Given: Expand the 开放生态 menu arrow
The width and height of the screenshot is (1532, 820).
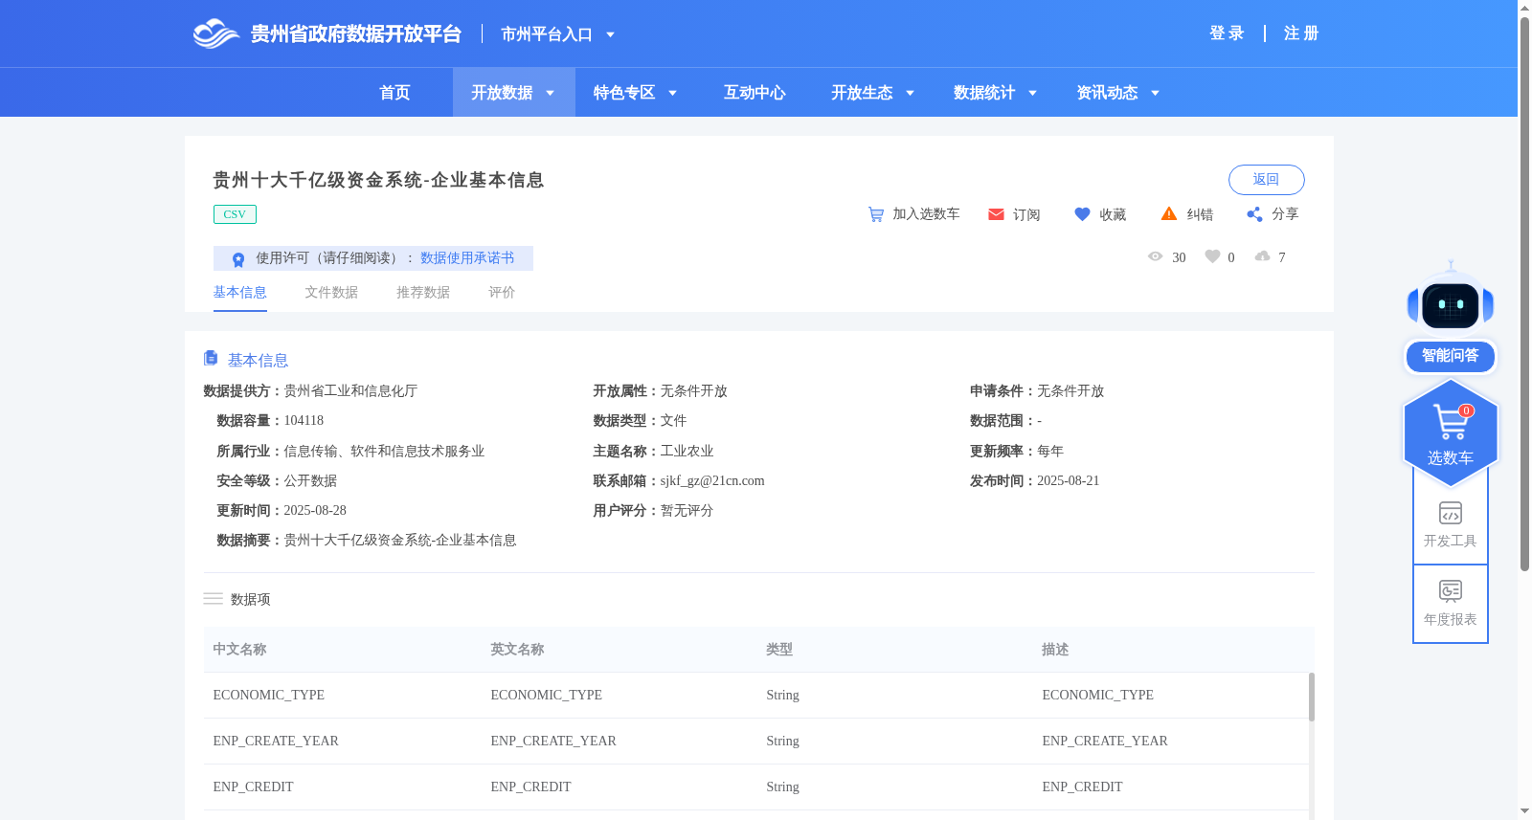Looking at the screenshot, I should coord(910,94).
